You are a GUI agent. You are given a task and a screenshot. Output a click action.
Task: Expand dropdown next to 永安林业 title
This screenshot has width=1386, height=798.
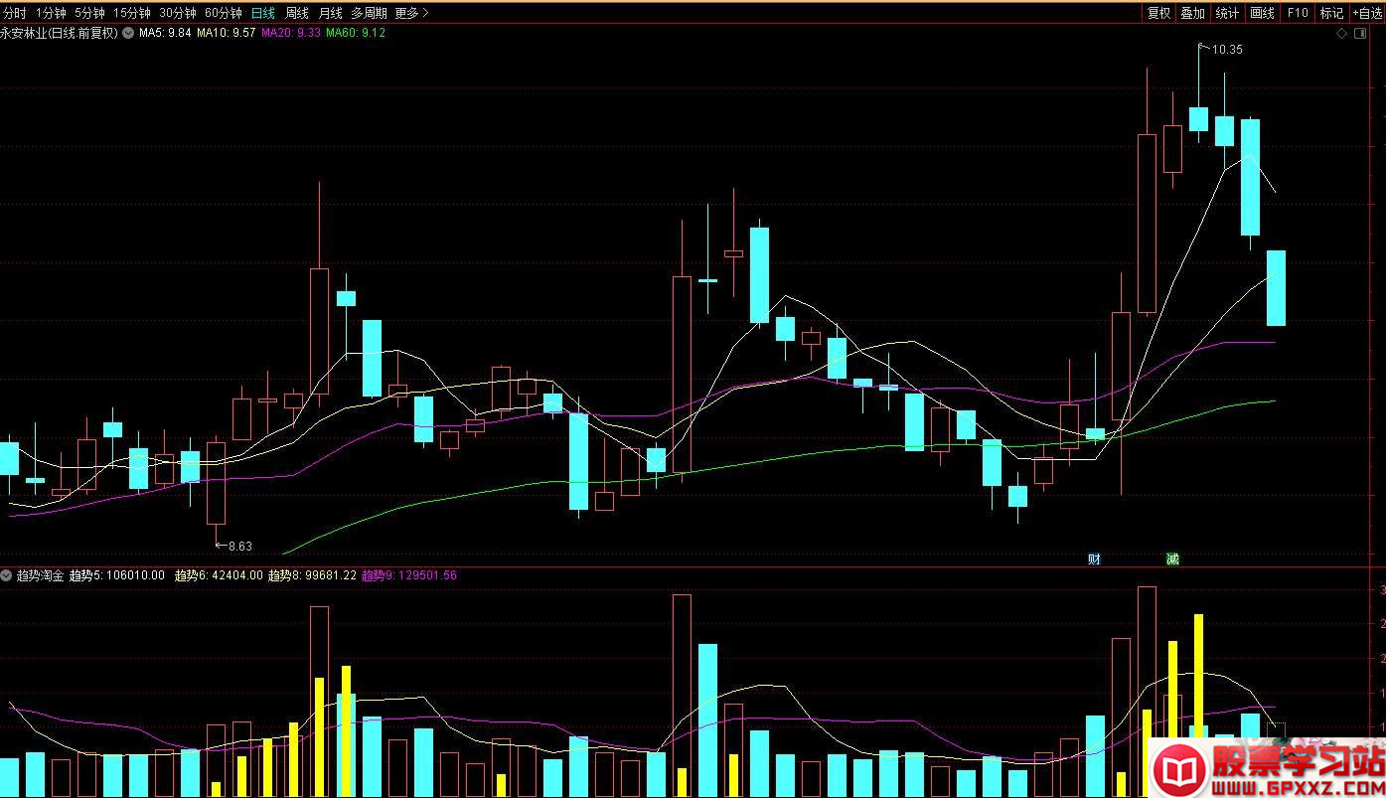click(128, 33)
